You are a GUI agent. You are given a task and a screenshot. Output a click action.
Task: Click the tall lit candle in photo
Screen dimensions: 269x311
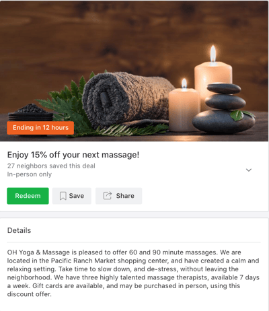point(213,76)
